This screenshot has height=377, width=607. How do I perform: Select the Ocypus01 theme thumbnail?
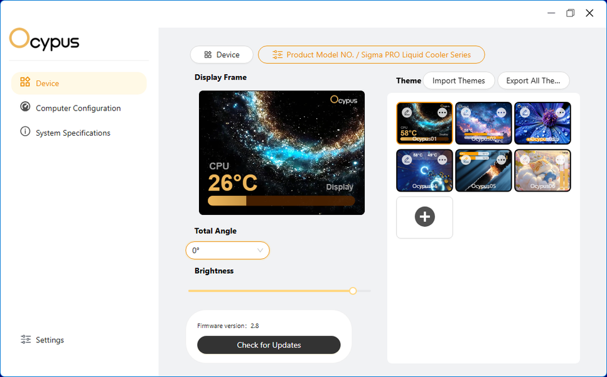425,123
